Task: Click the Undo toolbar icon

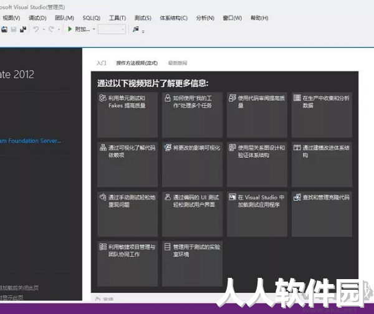Action: point(36,29)
